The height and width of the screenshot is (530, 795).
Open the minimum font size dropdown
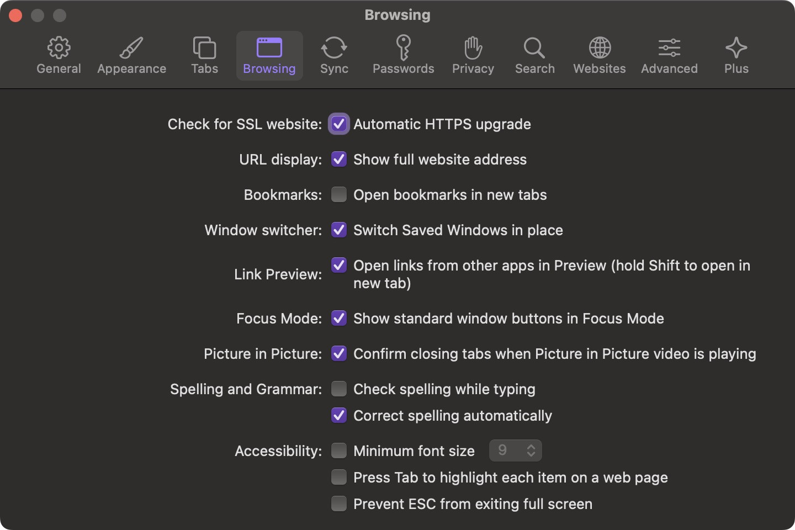coord(515,451)
